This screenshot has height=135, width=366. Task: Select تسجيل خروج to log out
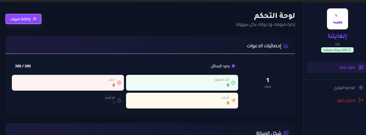(346, 100)
